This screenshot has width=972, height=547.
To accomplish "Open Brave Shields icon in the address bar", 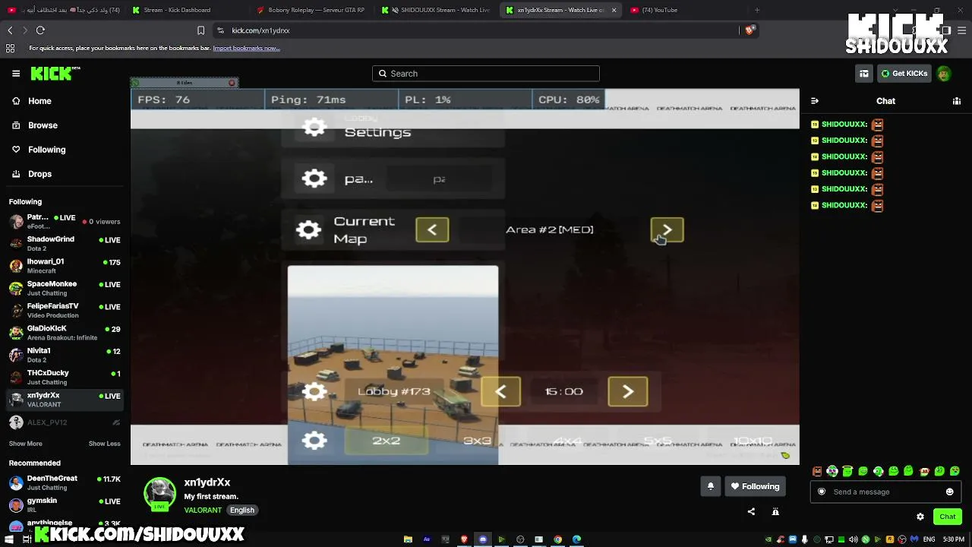I will (x=750, y=30).
